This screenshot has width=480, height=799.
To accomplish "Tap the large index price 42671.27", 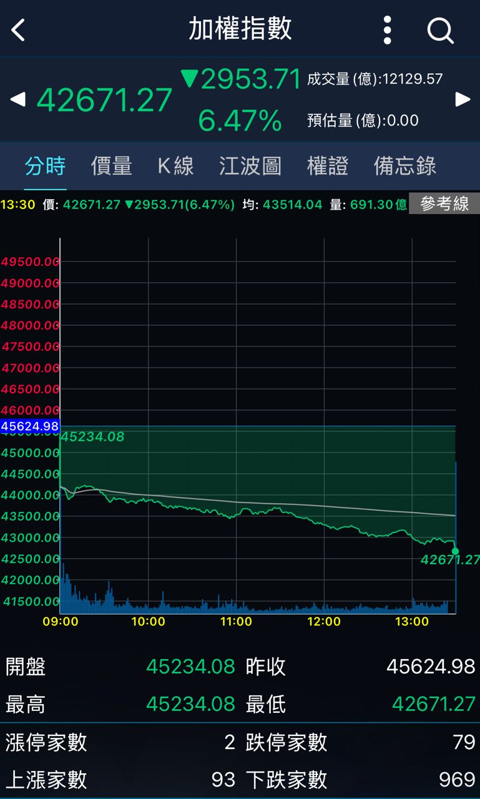I will [104, 100].
